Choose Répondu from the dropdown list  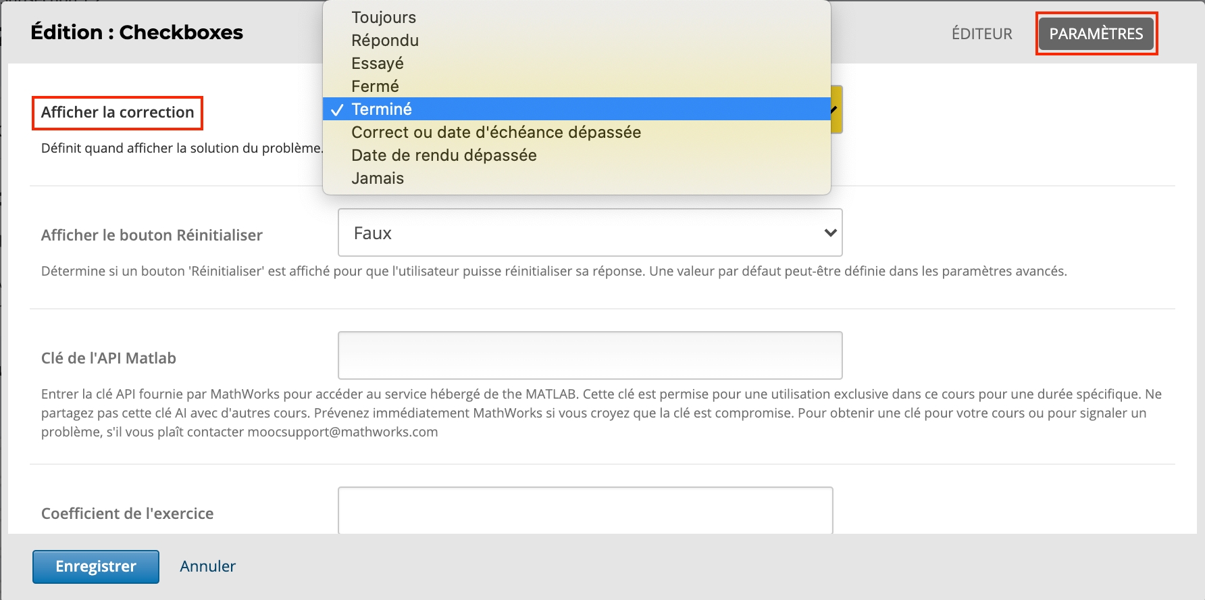point(385,41)
